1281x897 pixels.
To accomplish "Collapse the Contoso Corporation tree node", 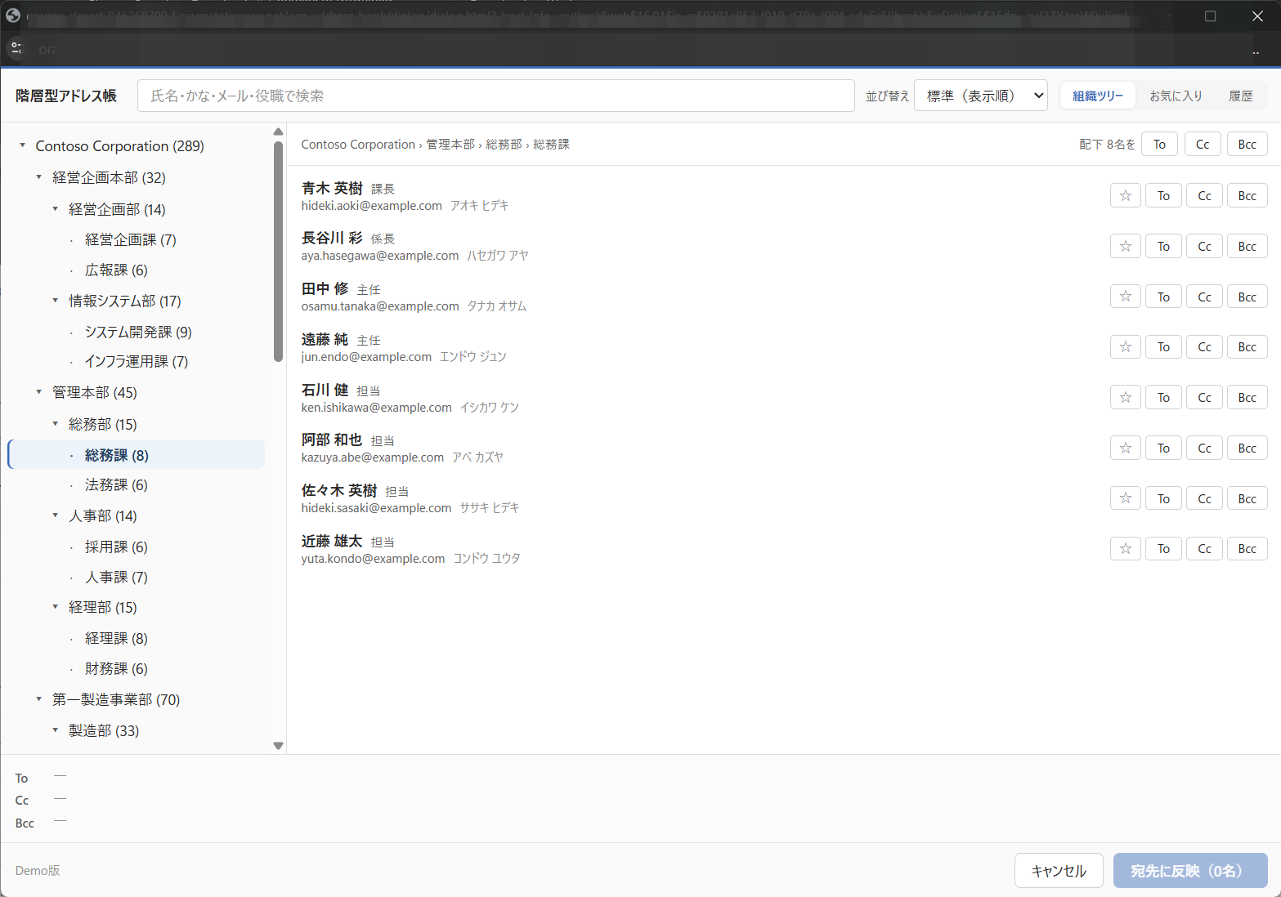I will 23,145.
